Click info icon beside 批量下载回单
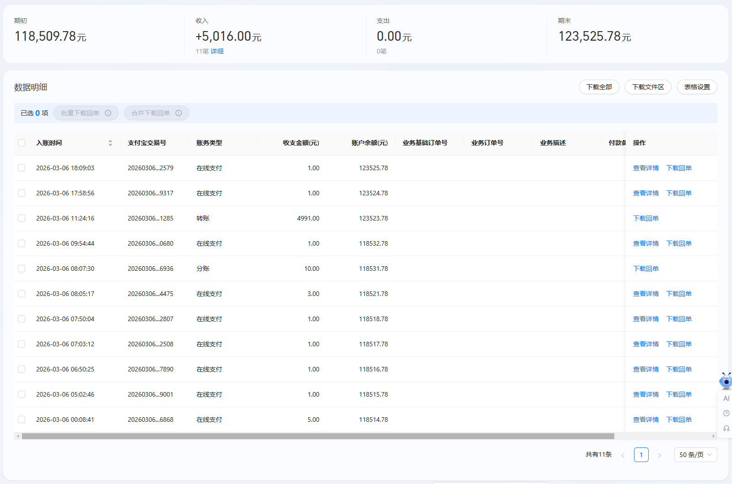Image resolution: width=732 pixels, height=484 pixels. click(108, 113)
